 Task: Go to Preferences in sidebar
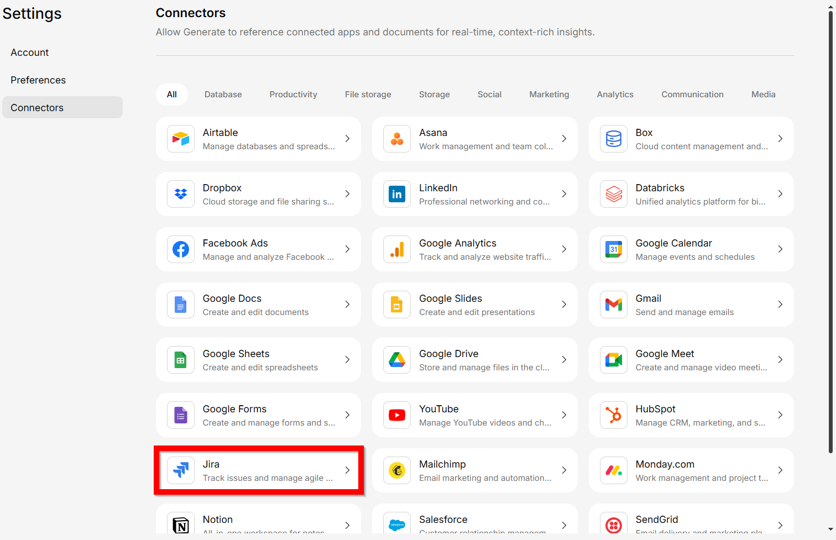click(x=38, y=80)
